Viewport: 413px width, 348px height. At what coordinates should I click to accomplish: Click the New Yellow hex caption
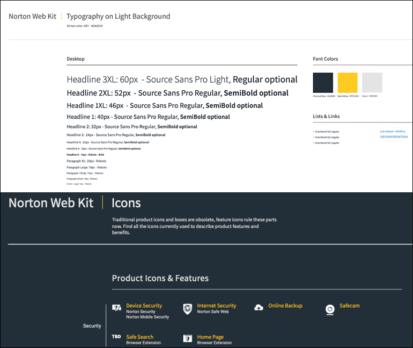[x=348, y=96]
